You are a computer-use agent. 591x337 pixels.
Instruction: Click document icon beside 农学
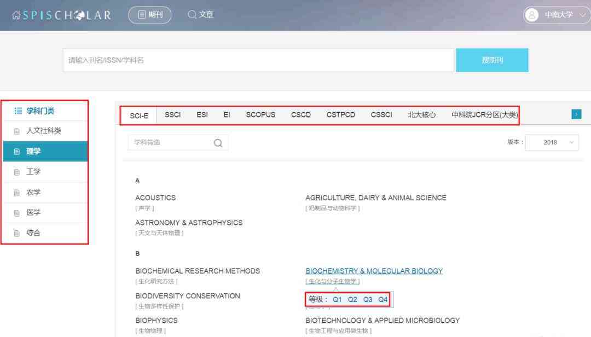[16, 193]
